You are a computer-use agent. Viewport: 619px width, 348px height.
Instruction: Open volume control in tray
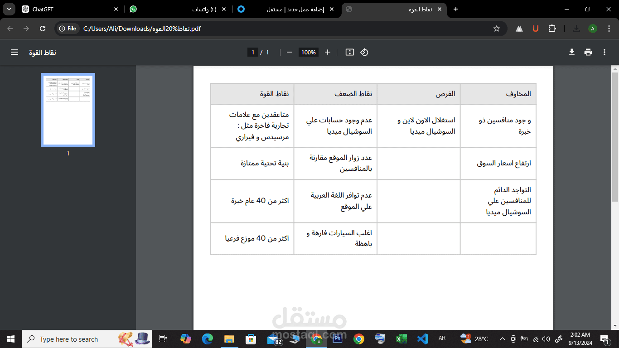click(x=546, y=339)
